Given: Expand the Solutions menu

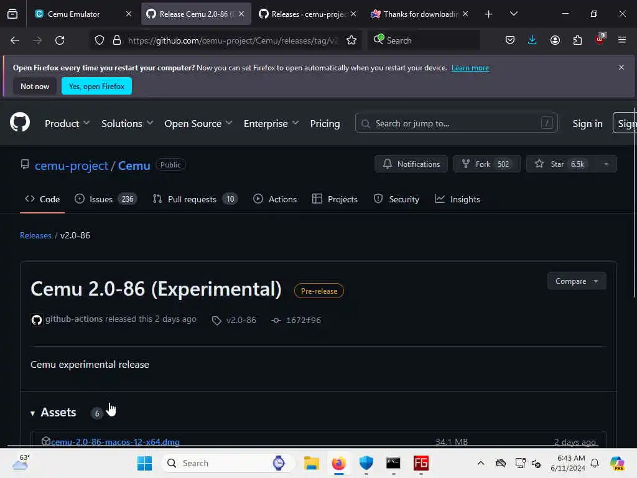Looking at the screenshot, I should [x=127, y=123].
